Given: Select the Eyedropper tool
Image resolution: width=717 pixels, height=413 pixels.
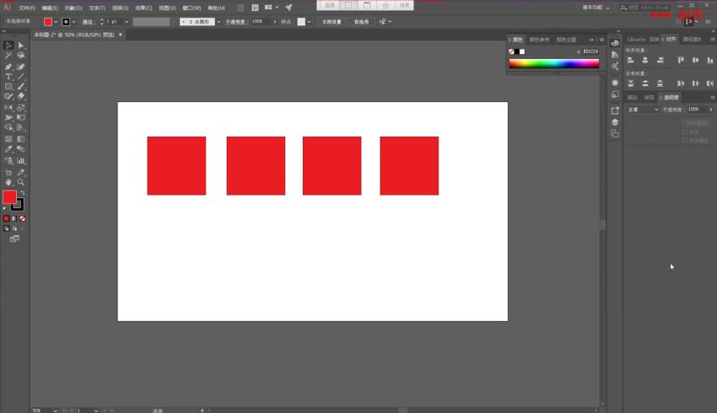Looking at the screenshot, I should 8,149.
